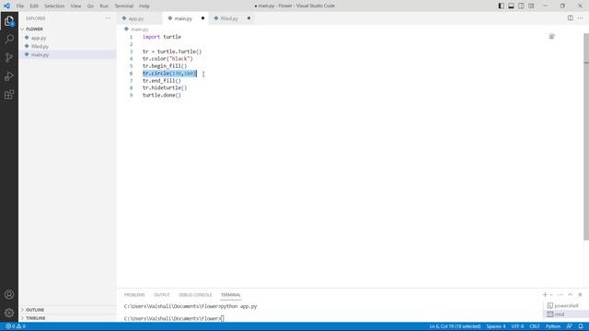Create new terminal with plus icon
589x331 pixels.
pyautogui.click(x=545, y=294)
